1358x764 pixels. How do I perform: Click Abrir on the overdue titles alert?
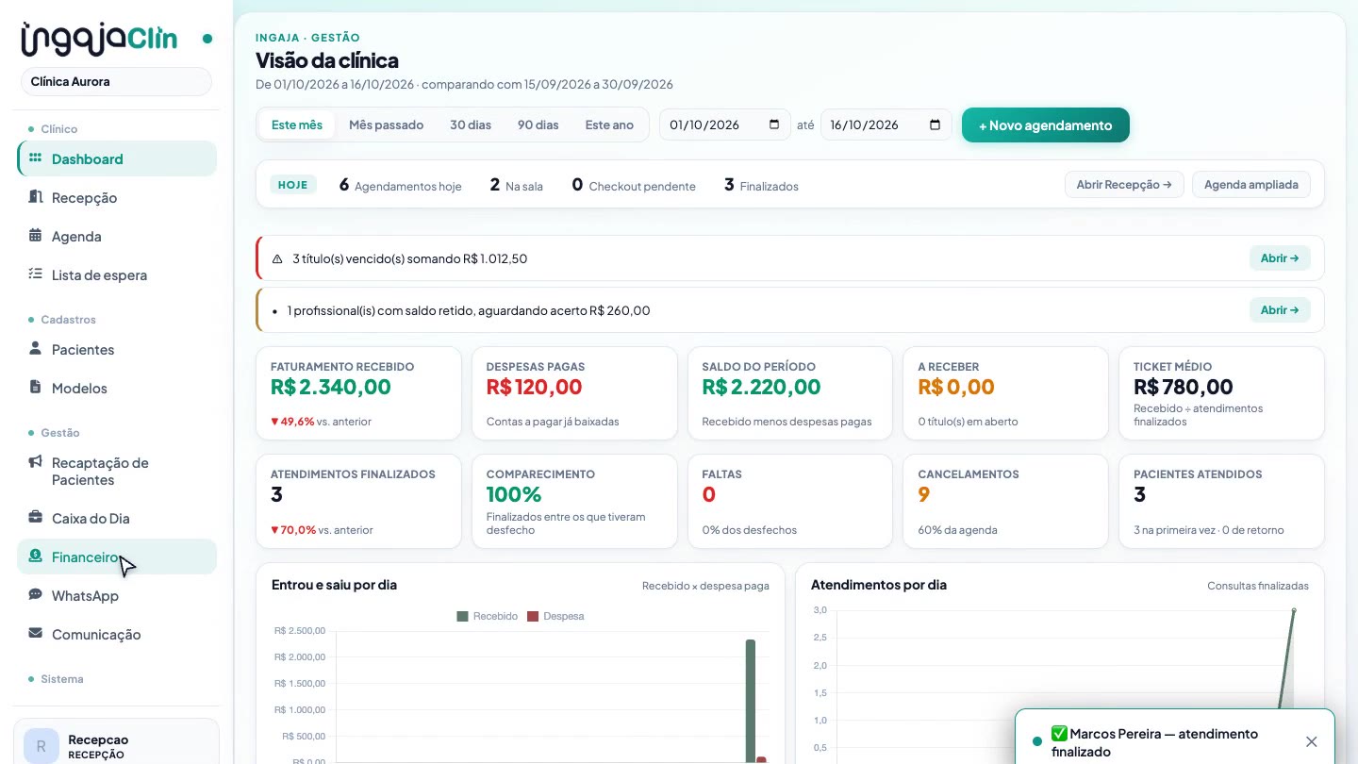tap(1280, 258)
